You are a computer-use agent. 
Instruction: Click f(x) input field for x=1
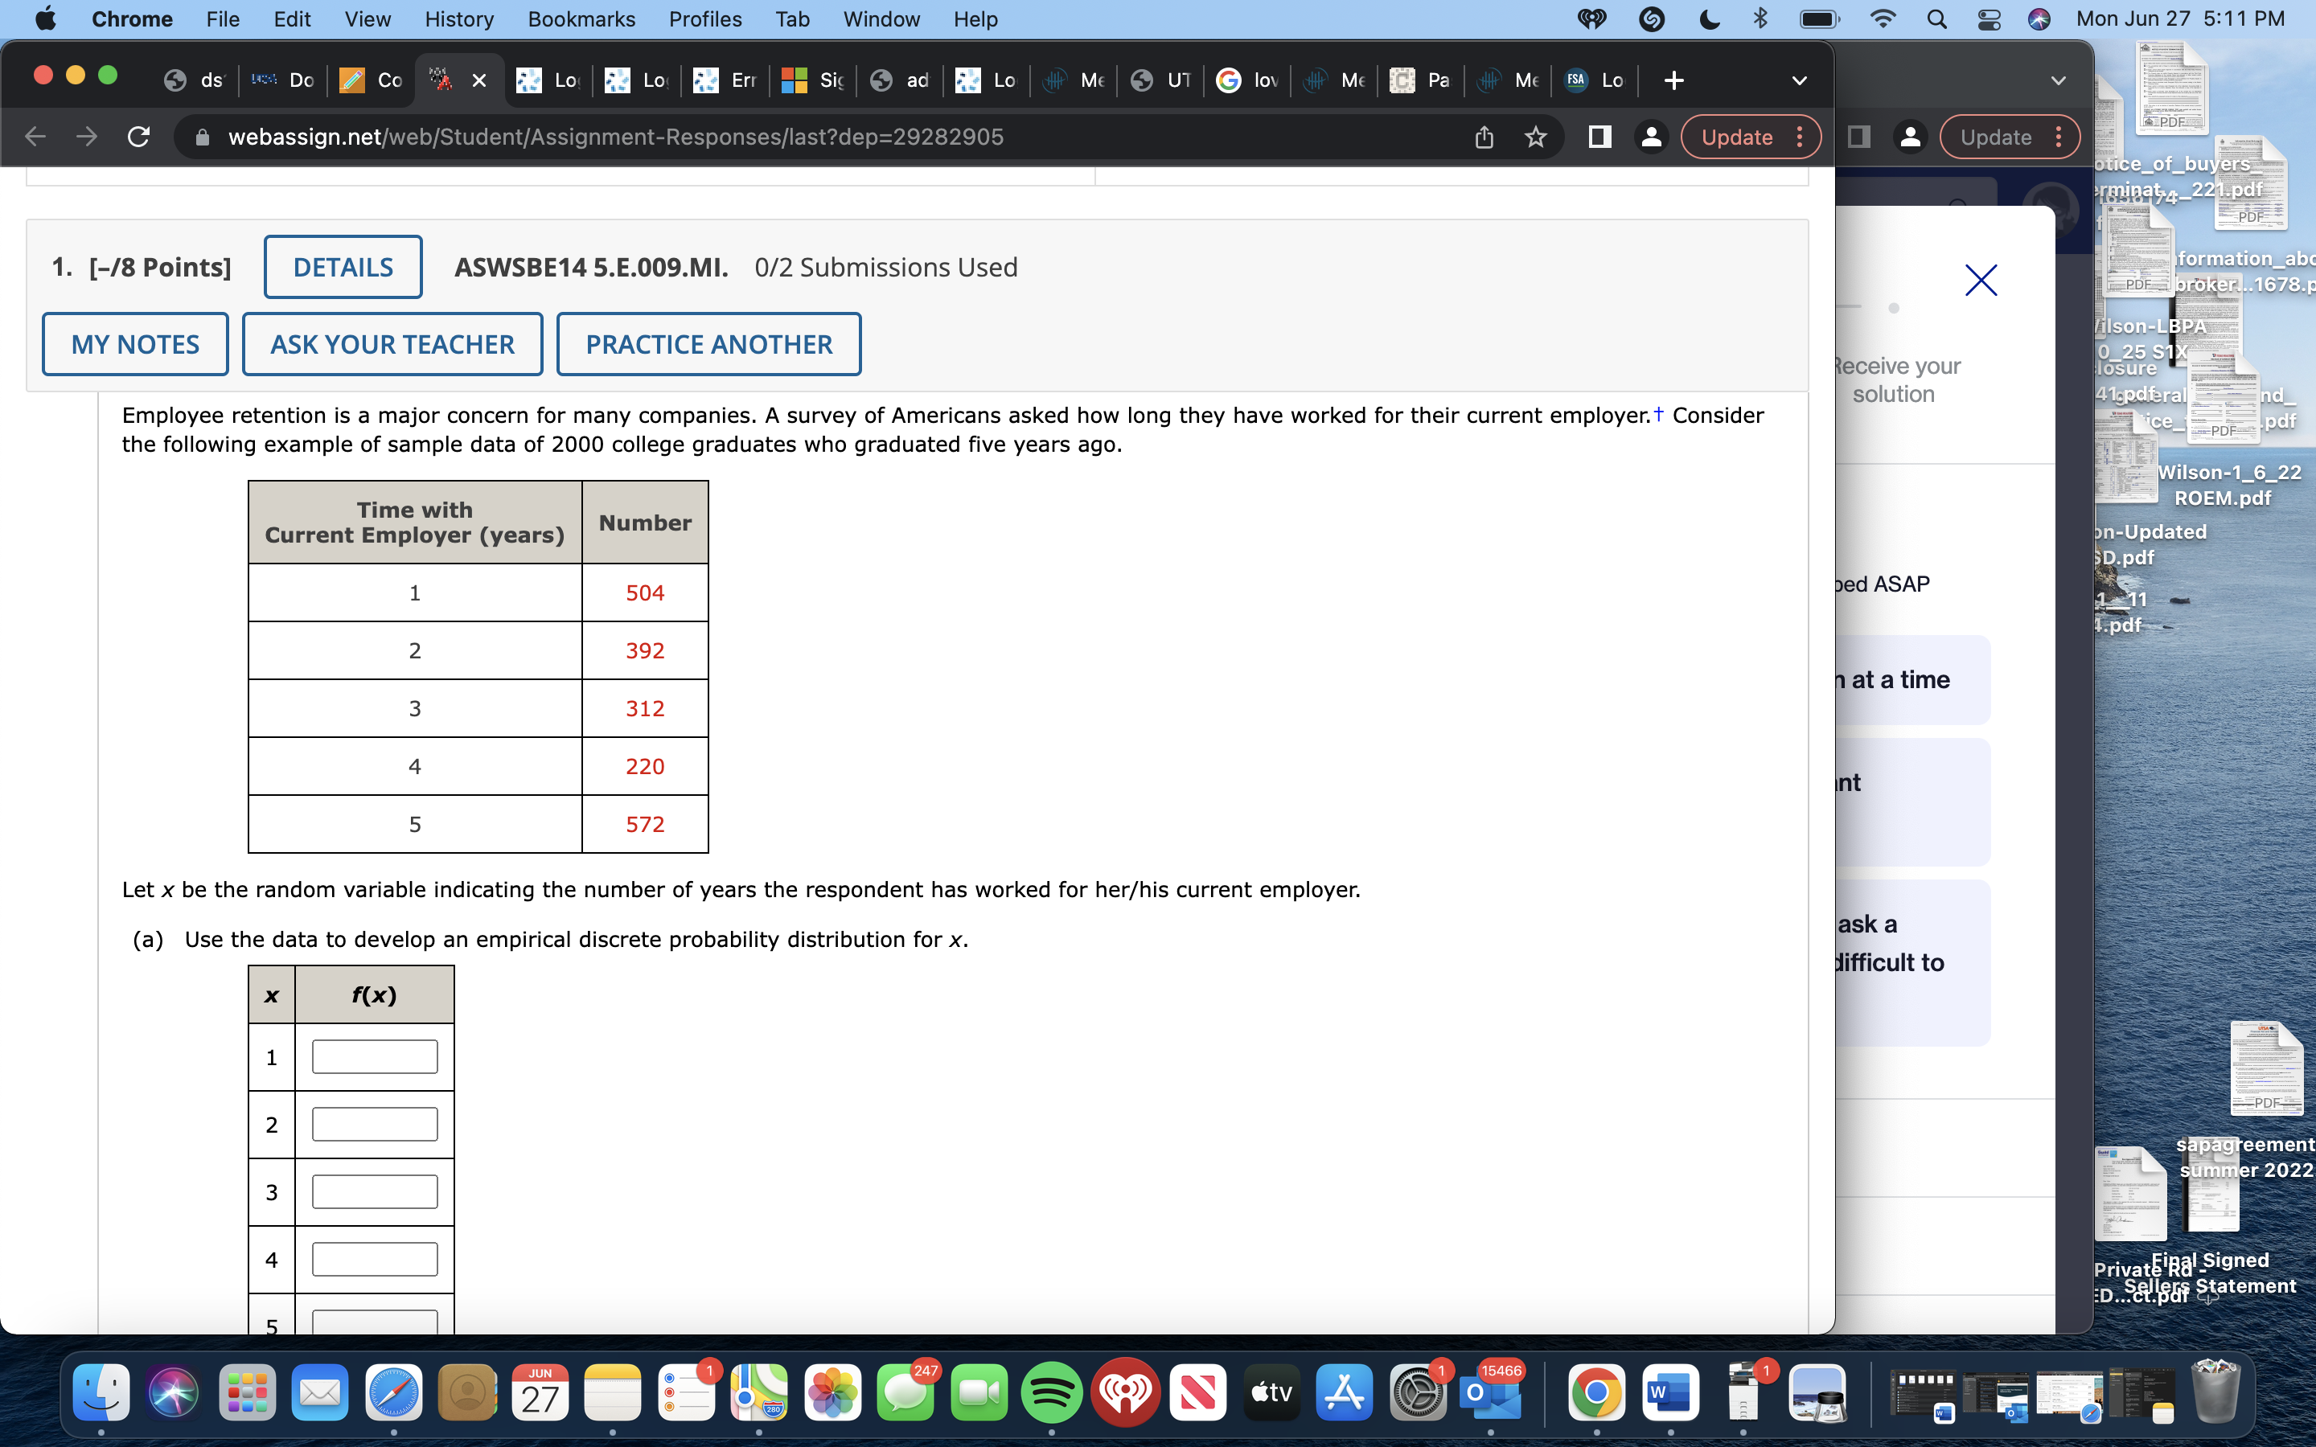(x=374, y=1056)
